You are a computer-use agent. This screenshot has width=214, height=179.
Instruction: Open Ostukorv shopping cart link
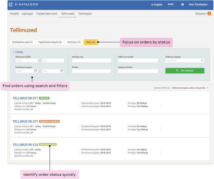[x=201, y=13]
